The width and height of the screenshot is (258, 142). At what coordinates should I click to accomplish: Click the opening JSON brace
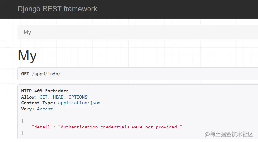(22, 121)
